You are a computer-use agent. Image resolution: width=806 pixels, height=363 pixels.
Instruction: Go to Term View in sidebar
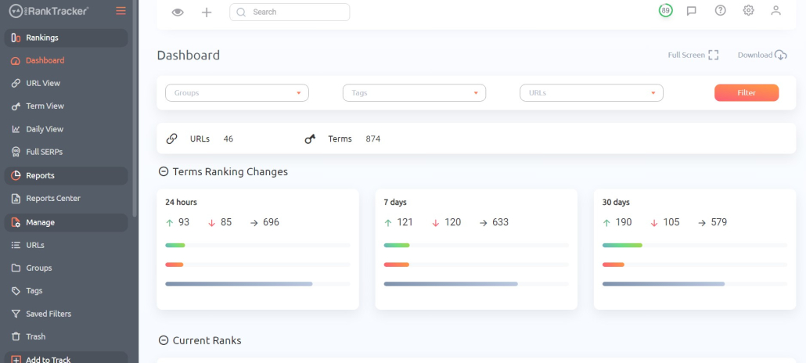tap(45, 106)
